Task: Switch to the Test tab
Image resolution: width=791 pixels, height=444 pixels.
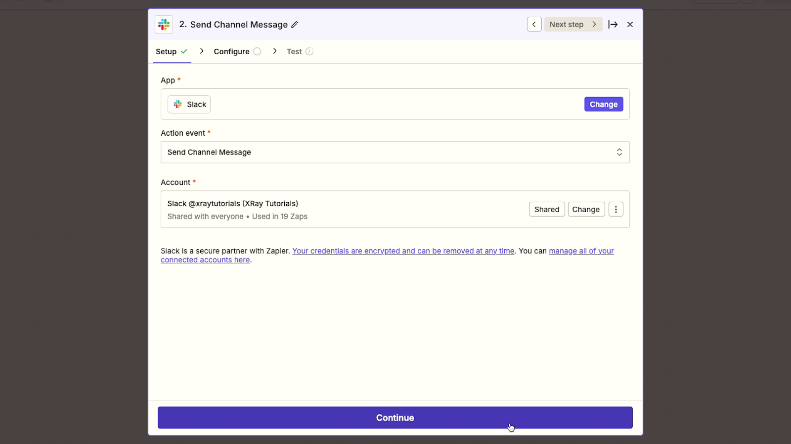Action: point(300,51)
